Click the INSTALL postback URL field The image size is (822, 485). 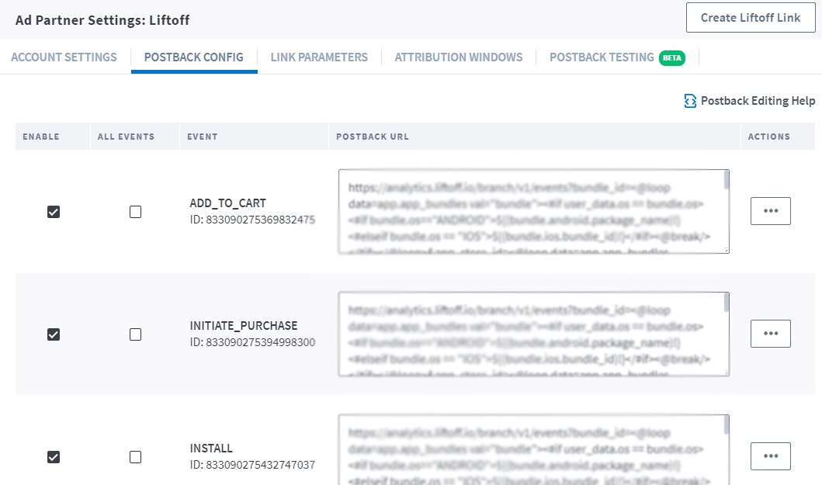coord(534,450)
